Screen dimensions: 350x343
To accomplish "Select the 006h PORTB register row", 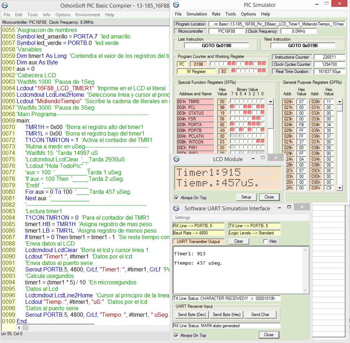I will point(195,131).
